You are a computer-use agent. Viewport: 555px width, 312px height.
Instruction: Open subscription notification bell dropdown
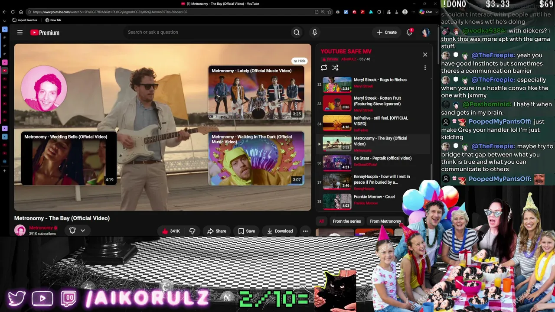tap(77, 231)
